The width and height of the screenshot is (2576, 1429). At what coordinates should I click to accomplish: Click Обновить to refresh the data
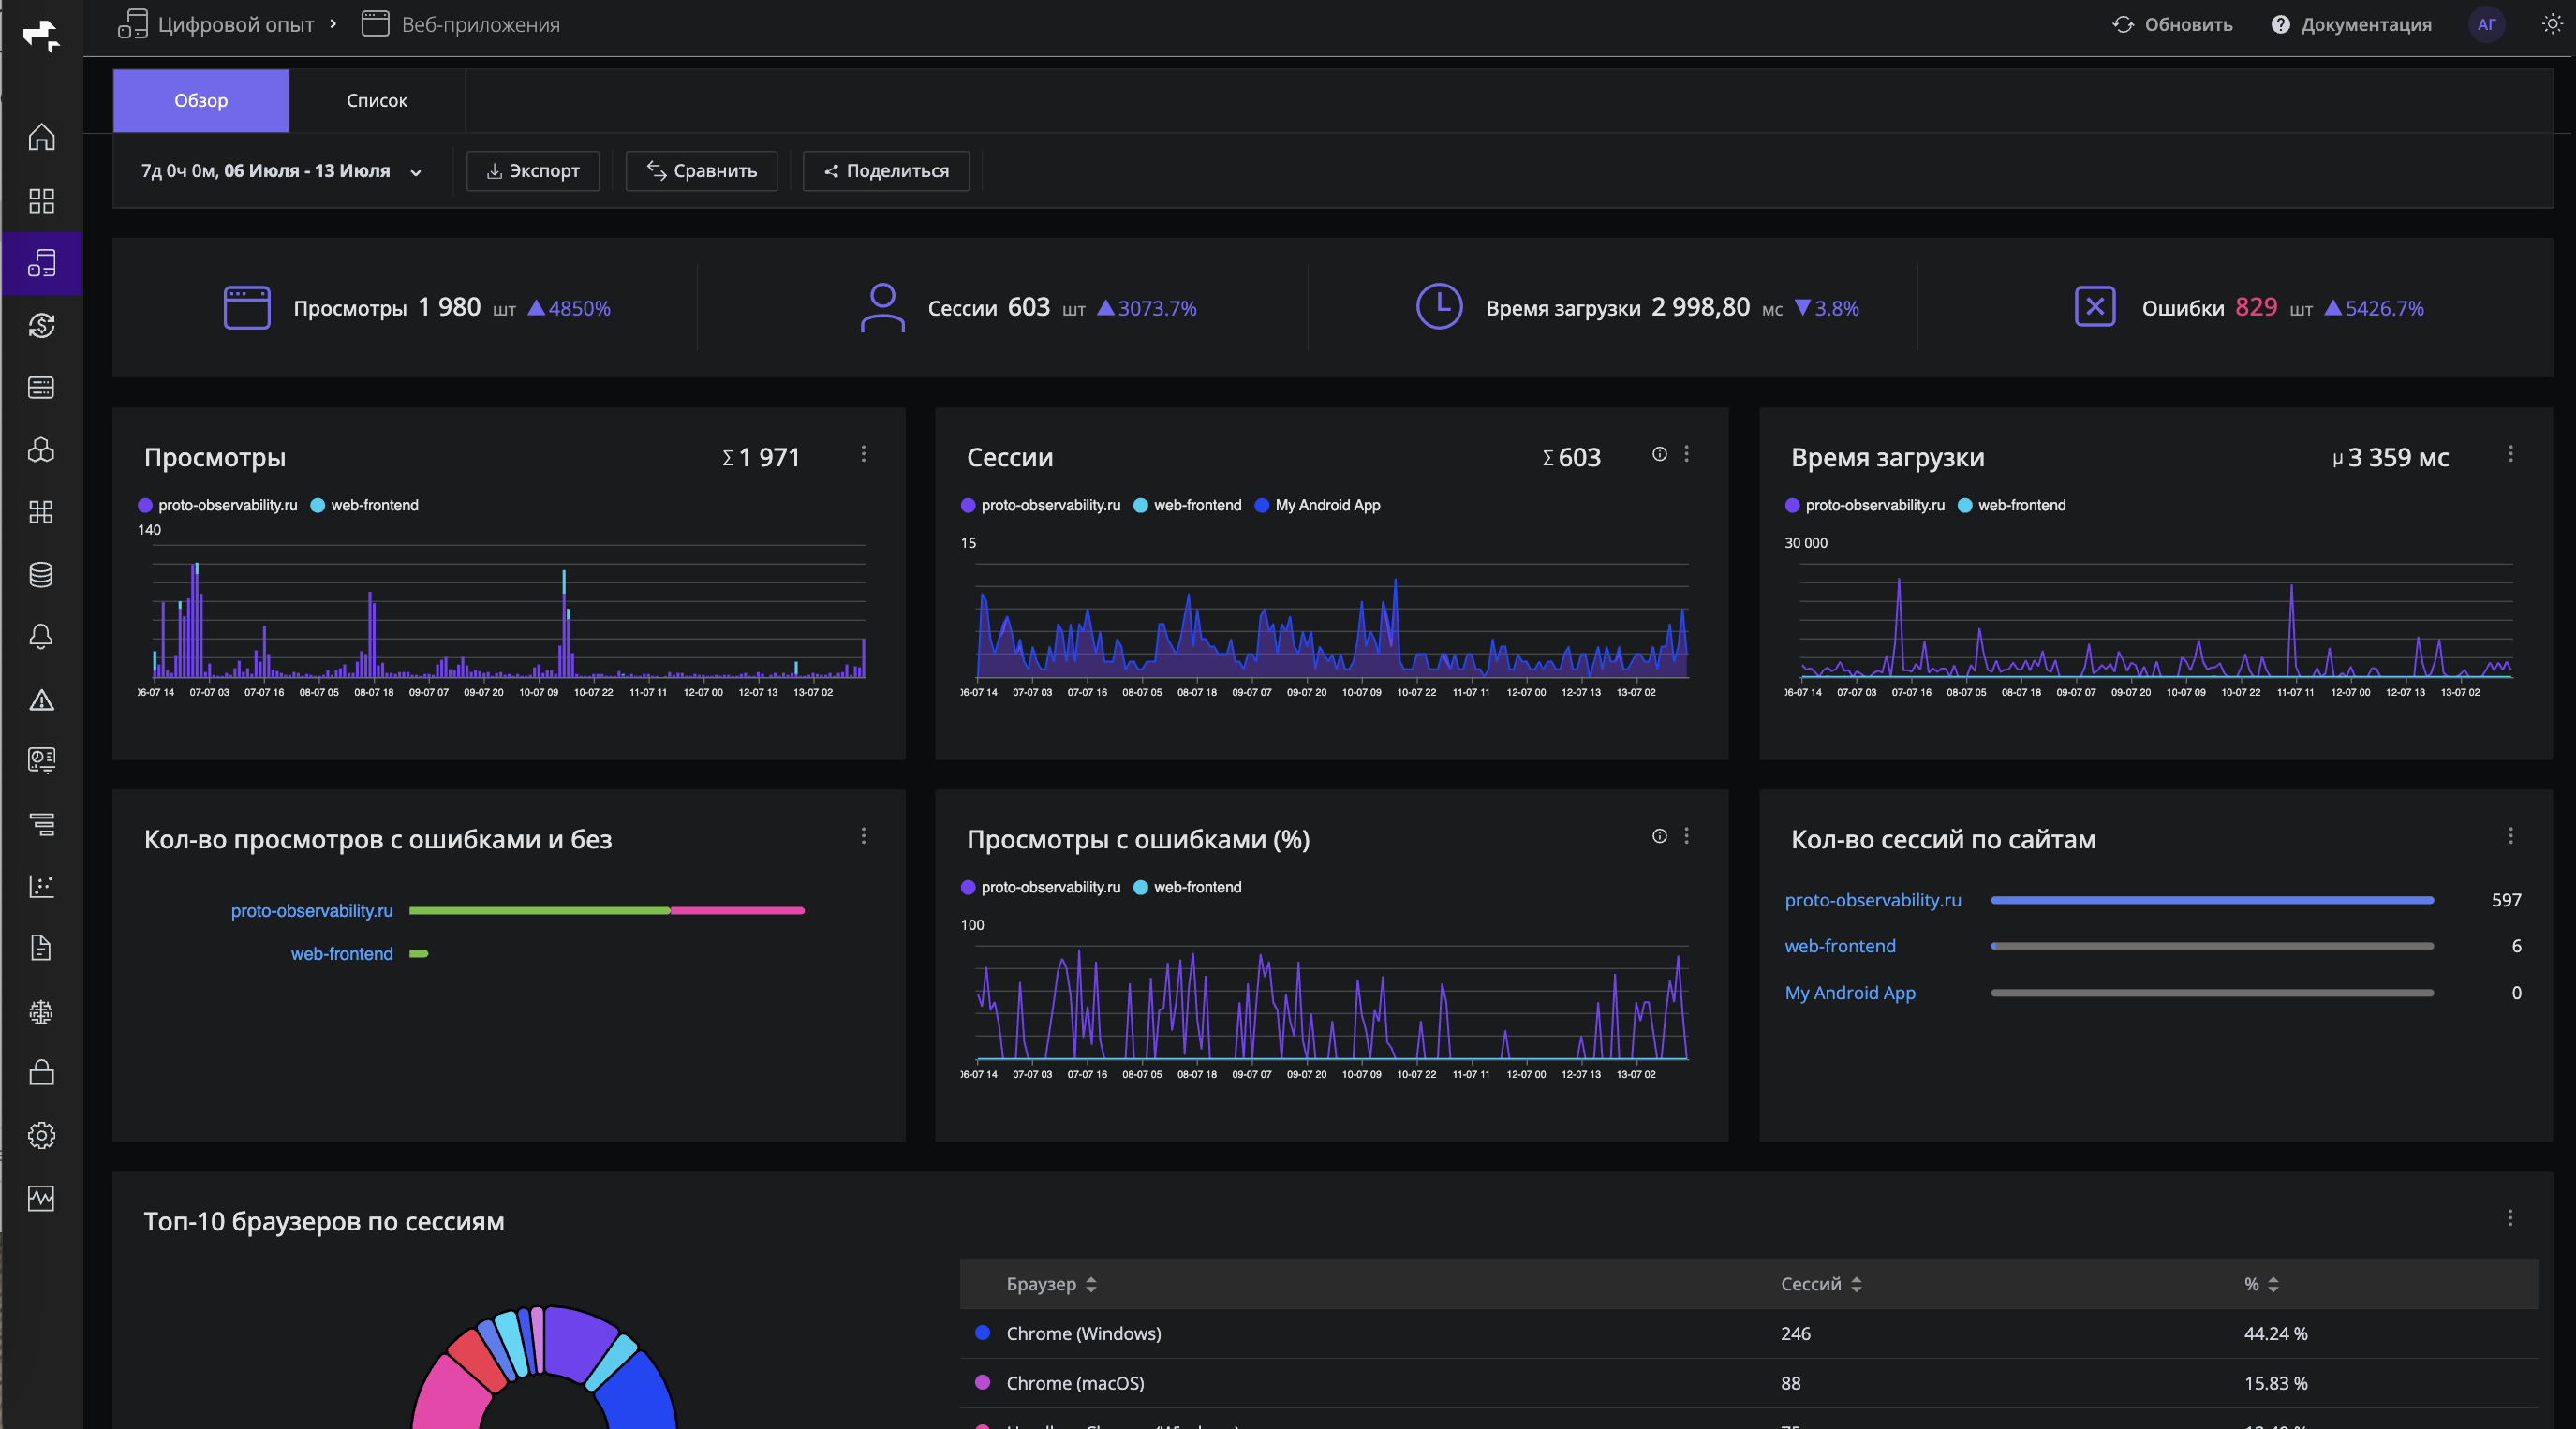(2172, 24)
